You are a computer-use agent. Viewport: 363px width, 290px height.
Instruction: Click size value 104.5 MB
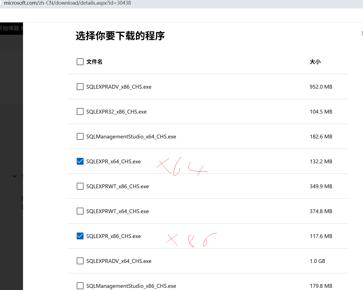click(321, 112)
